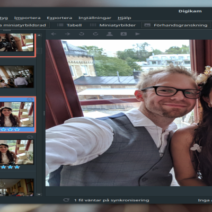Rotate image right using clockwise icon
The image size is (212, 212).
click(95, 34)
